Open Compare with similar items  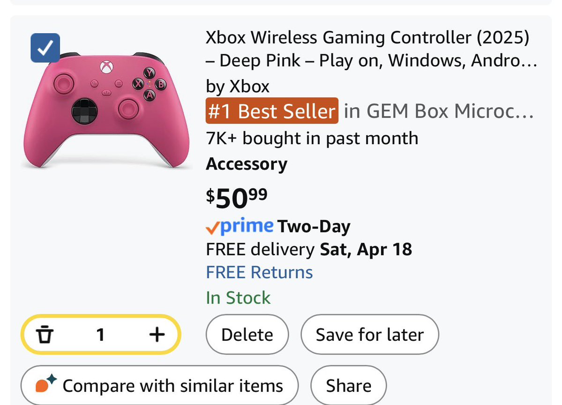pyautogui.click(x=172, y=386)
